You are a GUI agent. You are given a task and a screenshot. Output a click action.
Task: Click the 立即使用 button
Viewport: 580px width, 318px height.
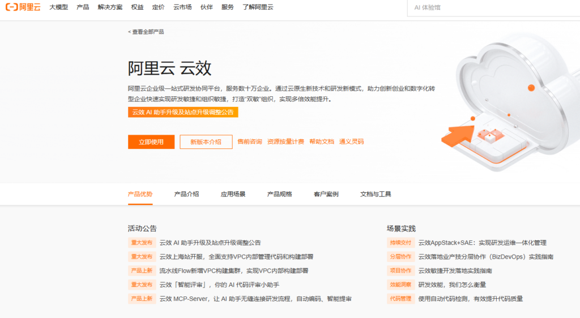[x=151, y=142]
